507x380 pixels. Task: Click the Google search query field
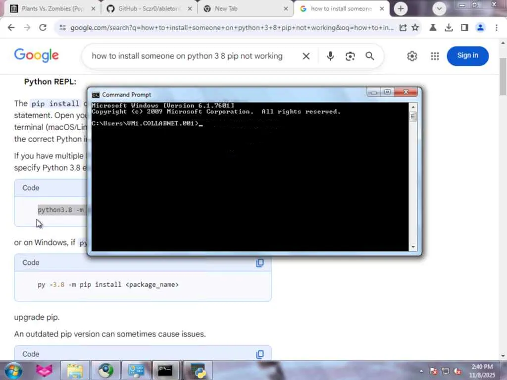pos(187,56)
